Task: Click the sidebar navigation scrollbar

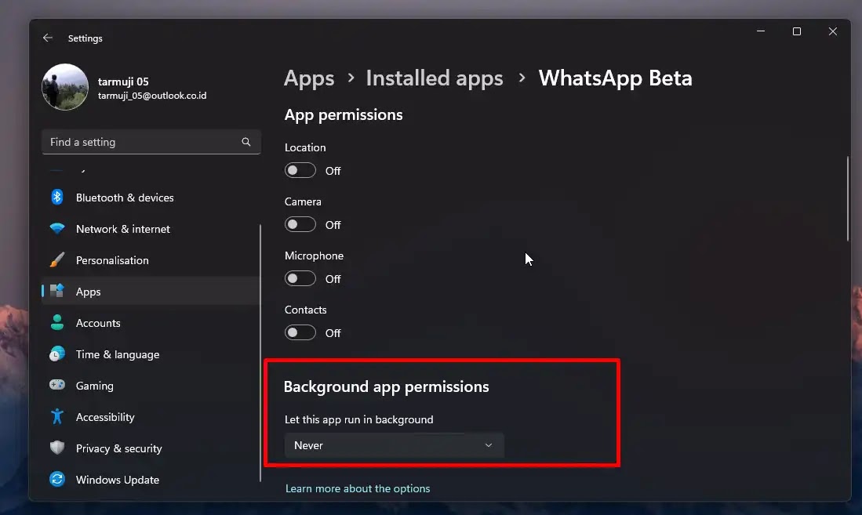Action: [x=260, y=353]
